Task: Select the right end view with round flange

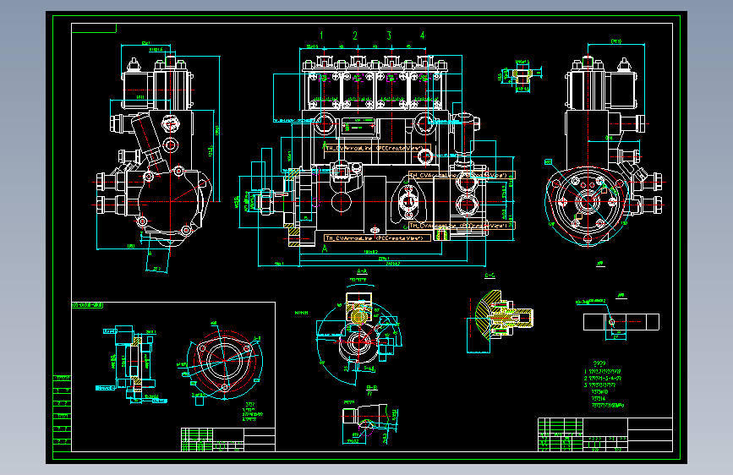Action: point(604,145)
